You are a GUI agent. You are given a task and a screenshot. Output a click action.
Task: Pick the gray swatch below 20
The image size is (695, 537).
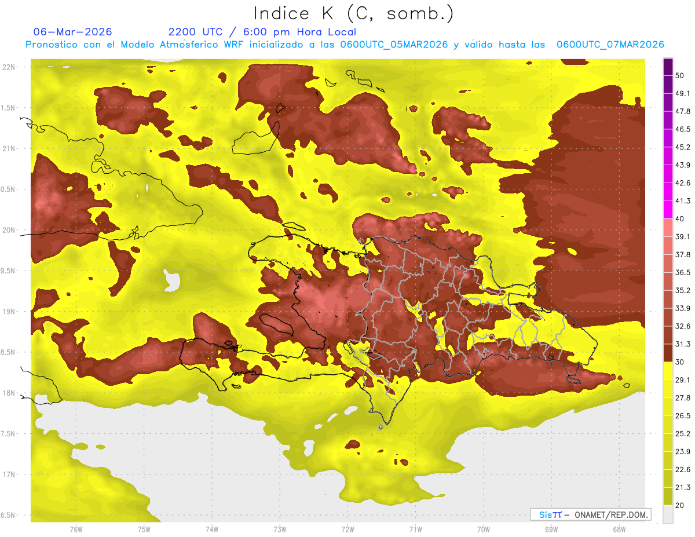click(668, 514)
